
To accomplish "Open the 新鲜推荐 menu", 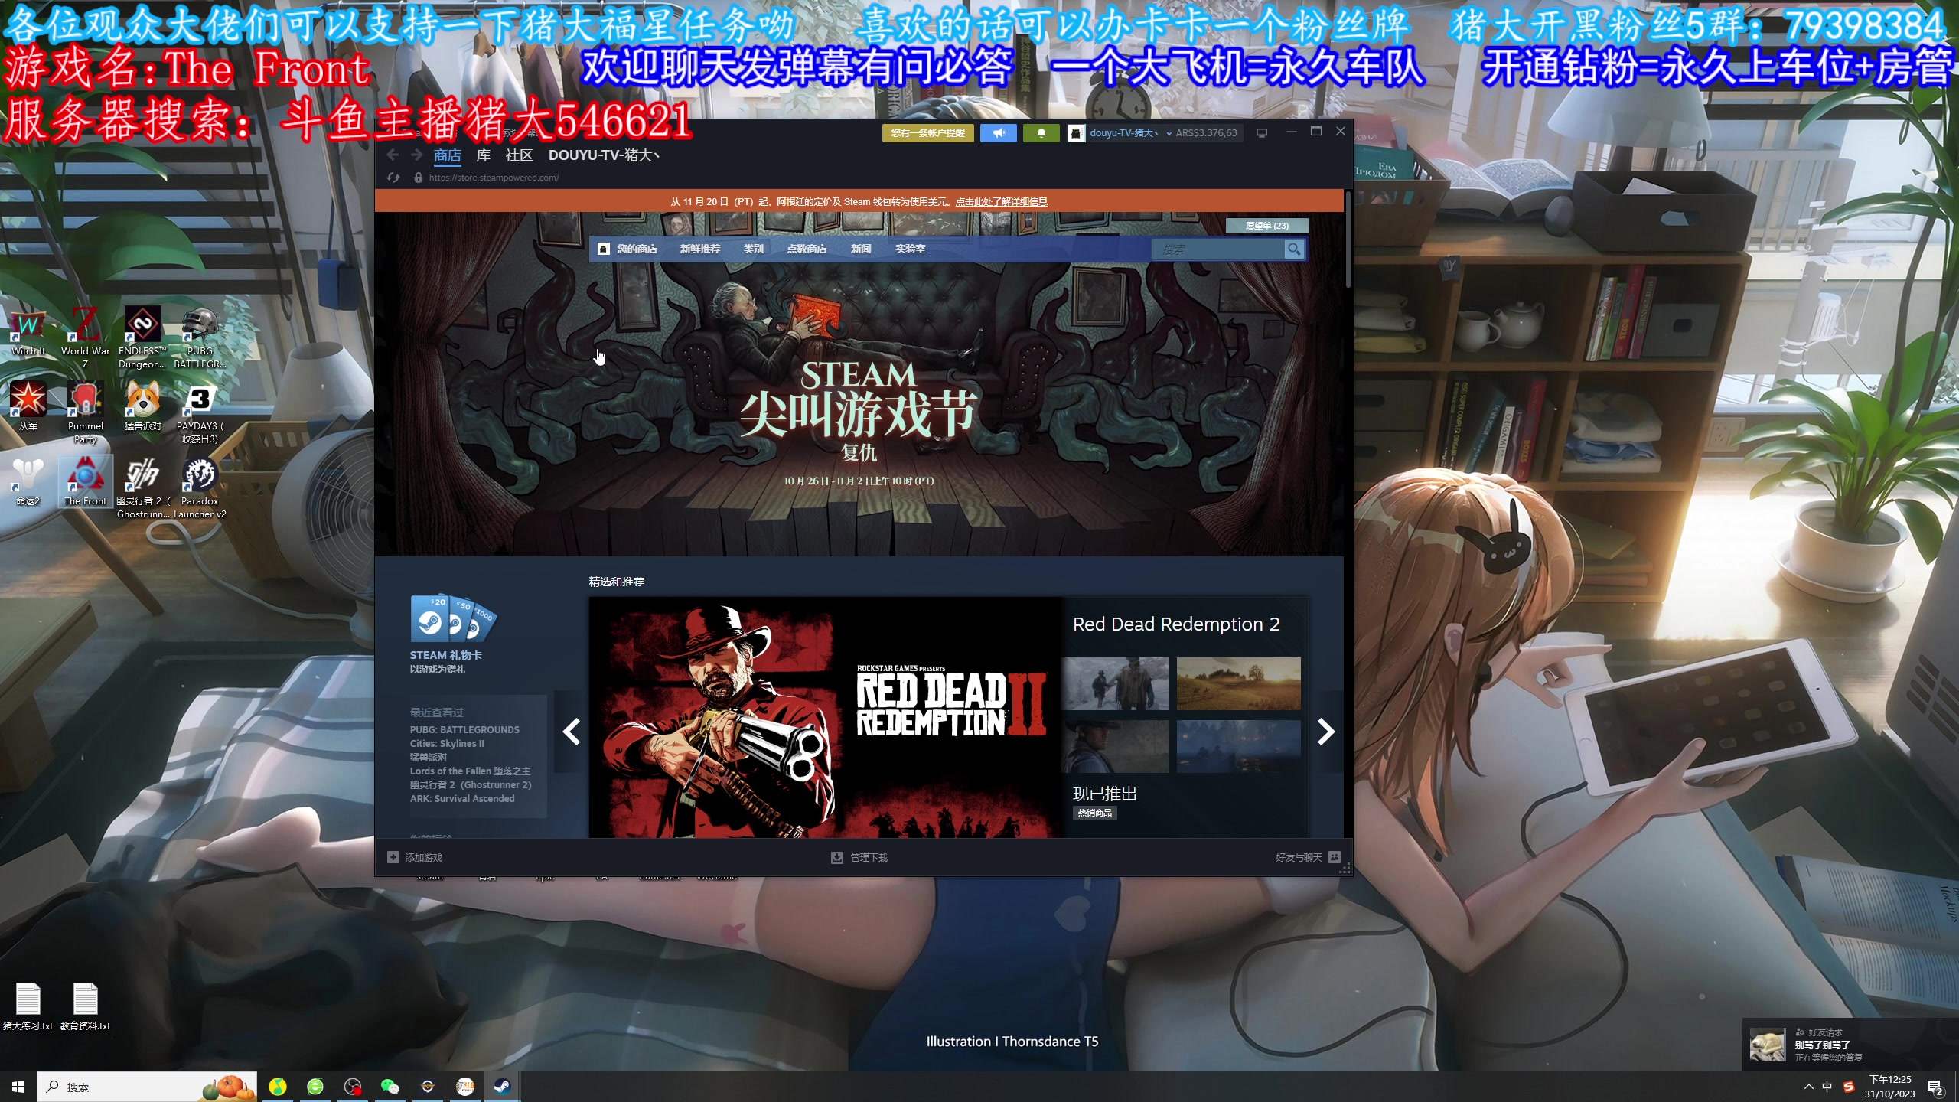I will coord(699,249).
